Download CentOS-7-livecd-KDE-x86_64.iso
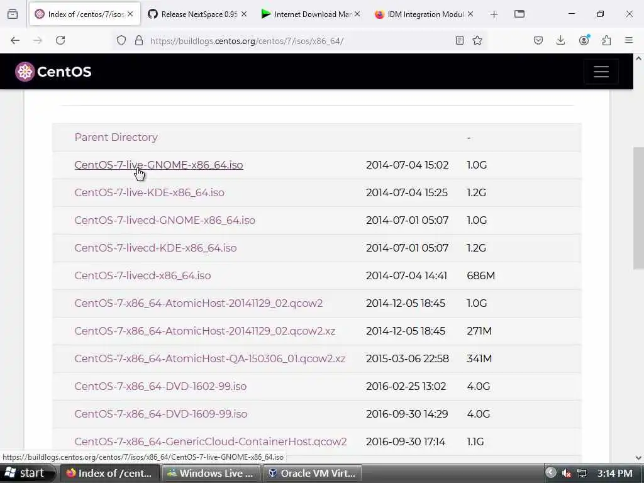 click(x=155, y=248)
